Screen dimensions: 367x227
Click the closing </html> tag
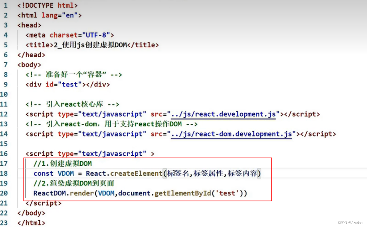[31, 223]
